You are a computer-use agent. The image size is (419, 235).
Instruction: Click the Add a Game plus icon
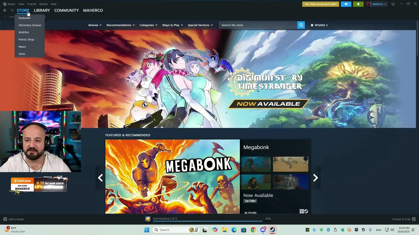point(5,219)
